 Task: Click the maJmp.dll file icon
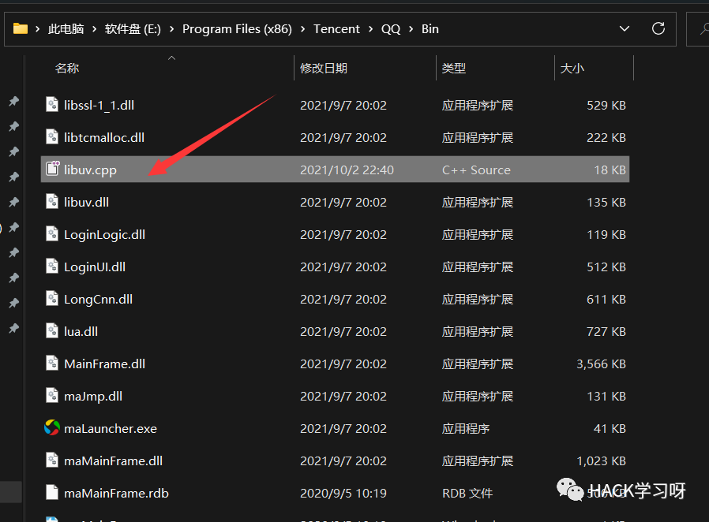(52, 396)
